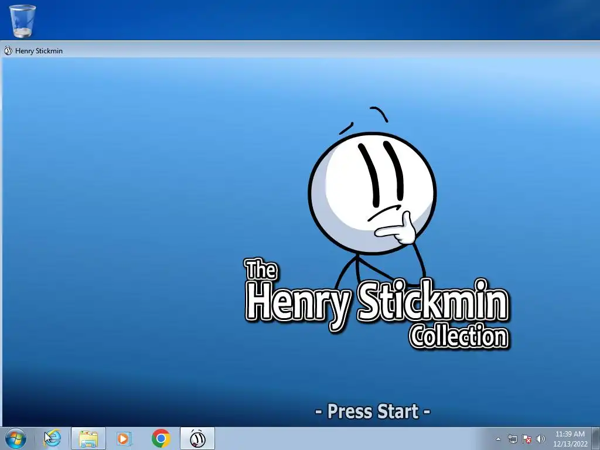Screen dimensions: 600x450
Task: Open the clock showing 11:39 AM
Action: [x=570, y=438]
